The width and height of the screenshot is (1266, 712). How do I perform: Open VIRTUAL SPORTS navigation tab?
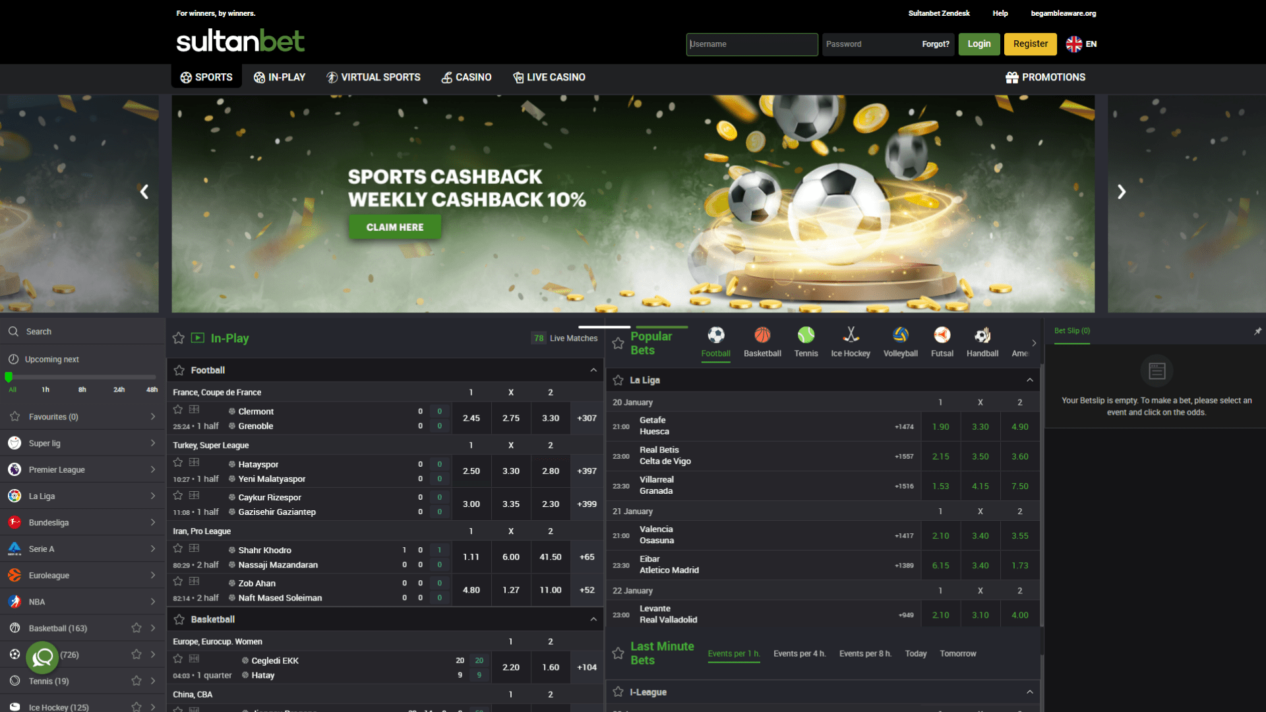tap(373, 77)
